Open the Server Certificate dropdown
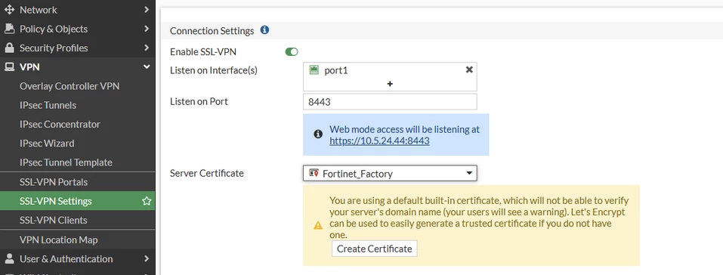The image size is (723, 275). click(390, 174)
